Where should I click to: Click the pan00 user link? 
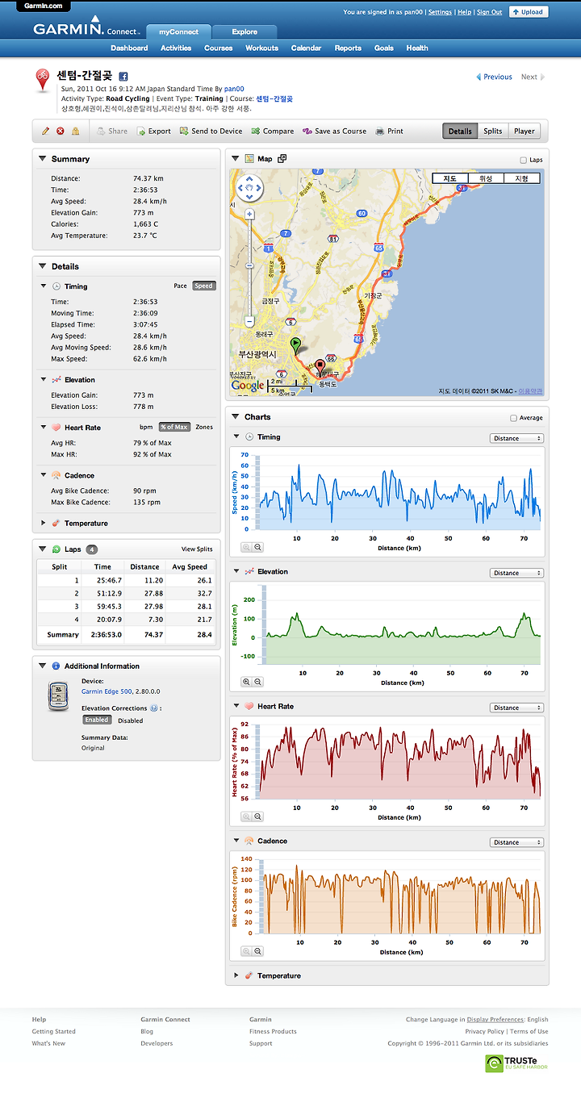tap(234, 89)
